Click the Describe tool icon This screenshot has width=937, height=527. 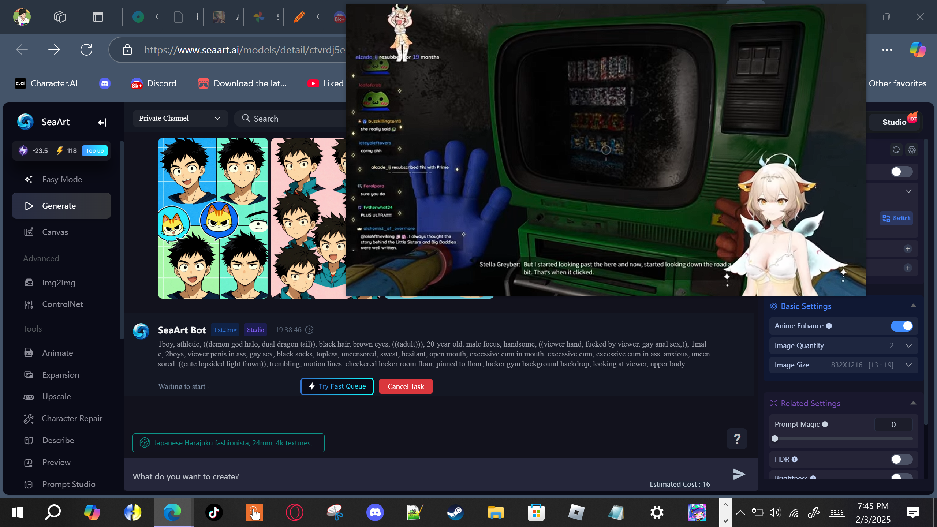29,441
